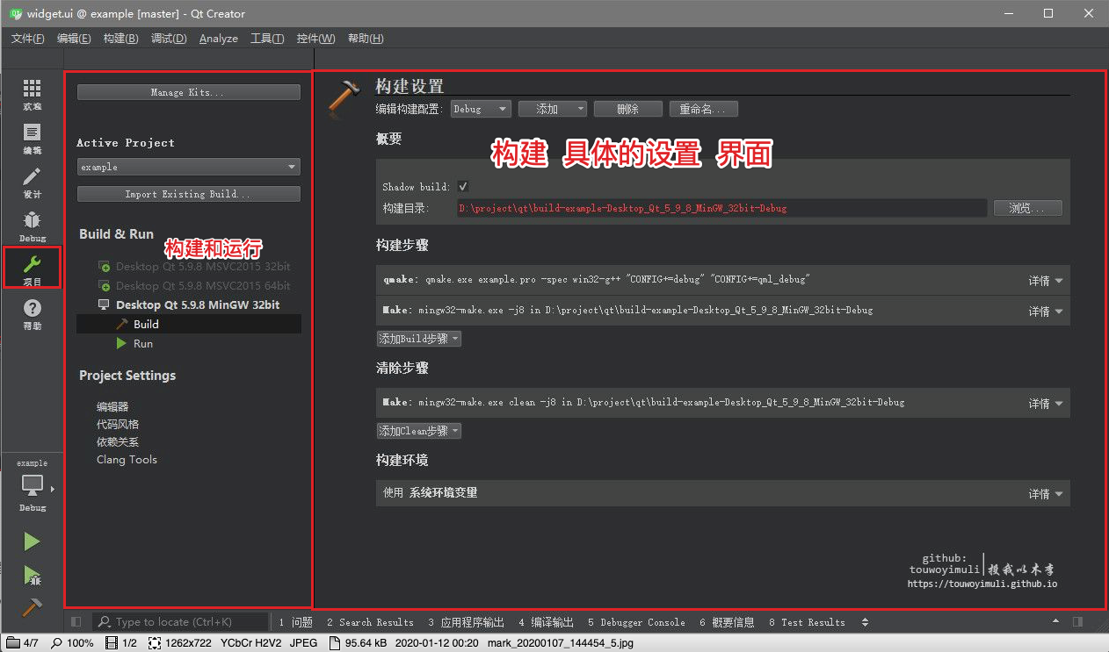Click the 重命名 button
This screenshot has height=652, width=1109.
click(x=703, y=109)
